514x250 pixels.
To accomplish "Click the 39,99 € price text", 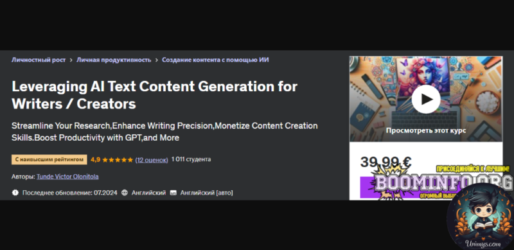I will coord(386,162).
